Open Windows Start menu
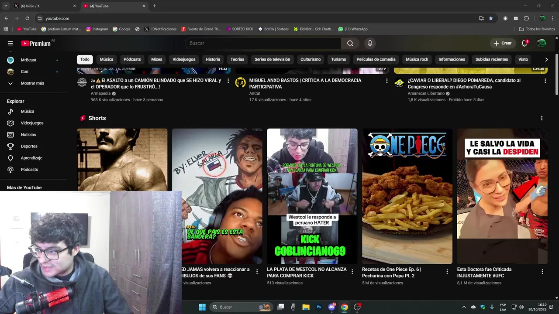Viewport: 559px width, 314px height. 202,307
